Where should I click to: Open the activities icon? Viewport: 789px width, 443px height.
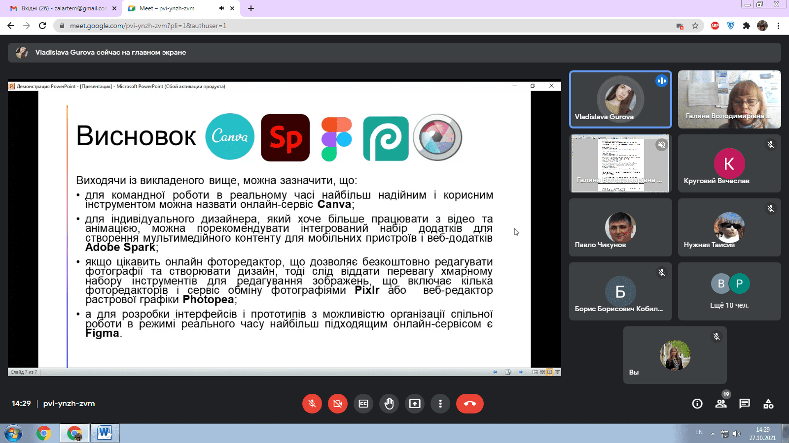pyautogui.click(x=768, y=404)
